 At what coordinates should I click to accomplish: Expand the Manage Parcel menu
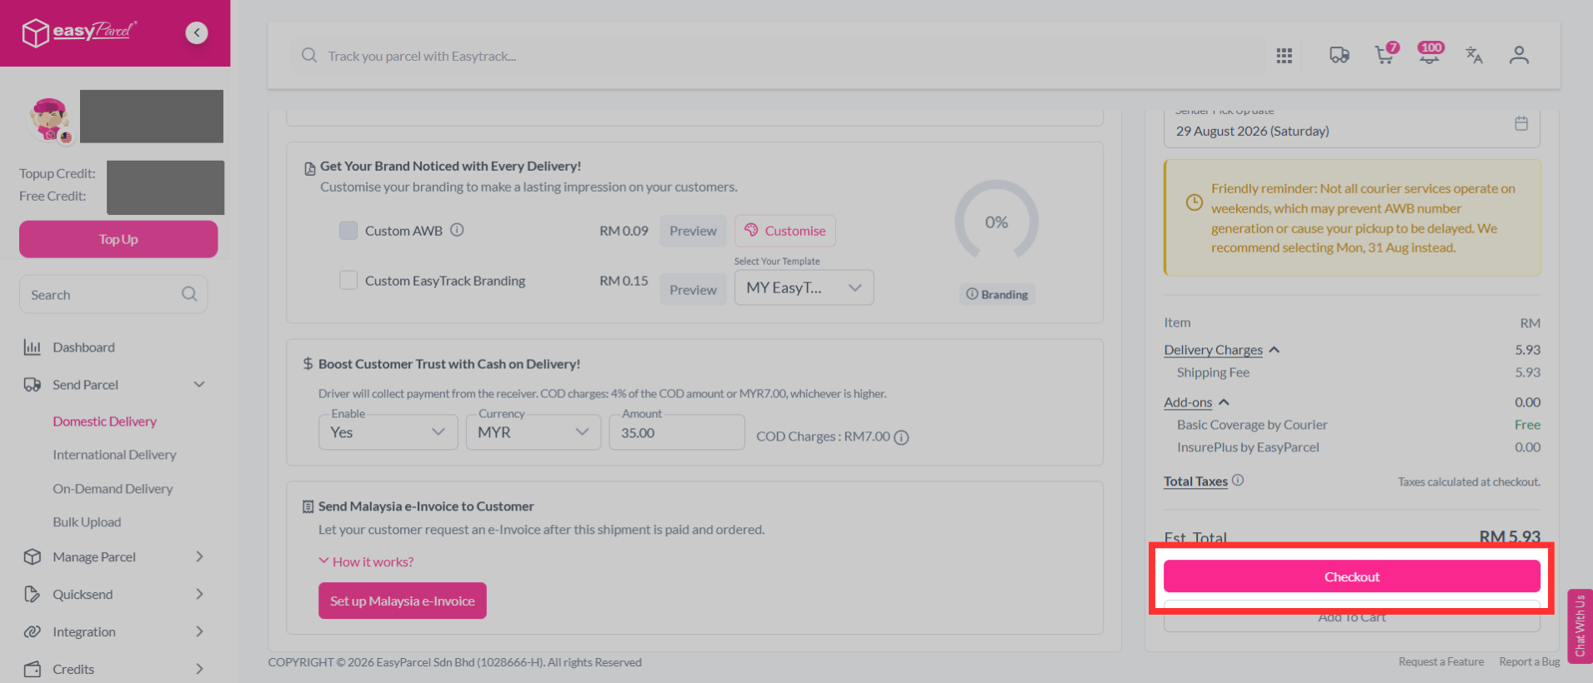tap(199, 556)
